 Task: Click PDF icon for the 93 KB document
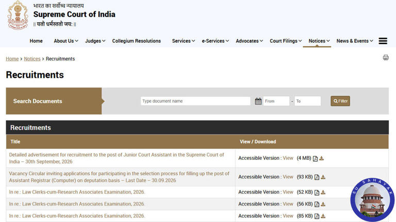317,177
